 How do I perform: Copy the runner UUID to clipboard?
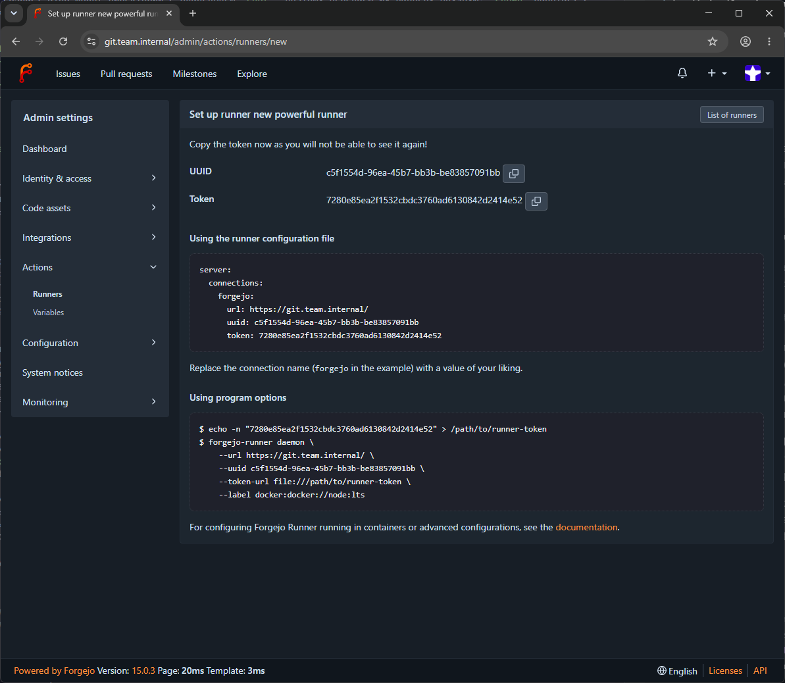(x=514, y=173)
